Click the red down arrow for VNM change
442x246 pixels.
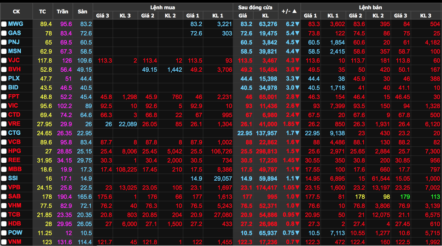(297, 242)
